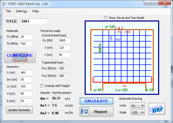Image resolution: width=173 pixels, height=123 pixels.
Task: Click the CONFIGURE beam image button
Action: pos(20,57)
